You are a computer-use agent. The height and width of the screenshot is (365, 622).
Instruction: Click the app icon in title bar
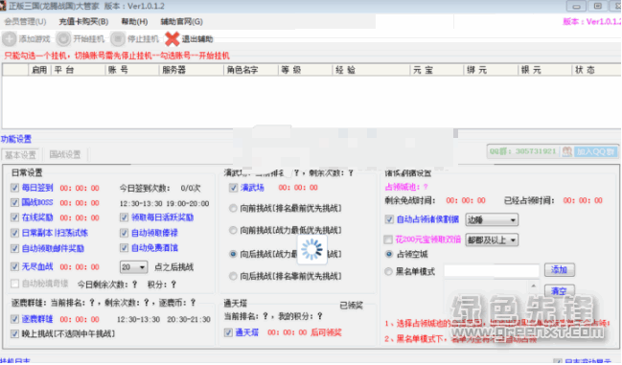(3, 6)
